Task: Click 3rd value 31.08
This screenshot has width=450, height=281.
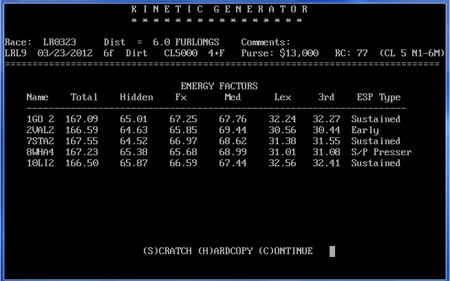Action: tap(327, 152)
